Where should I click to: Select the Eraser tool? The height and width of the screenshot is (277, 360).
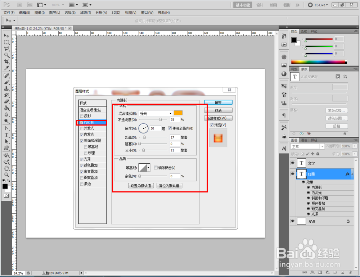pos(6,101)
